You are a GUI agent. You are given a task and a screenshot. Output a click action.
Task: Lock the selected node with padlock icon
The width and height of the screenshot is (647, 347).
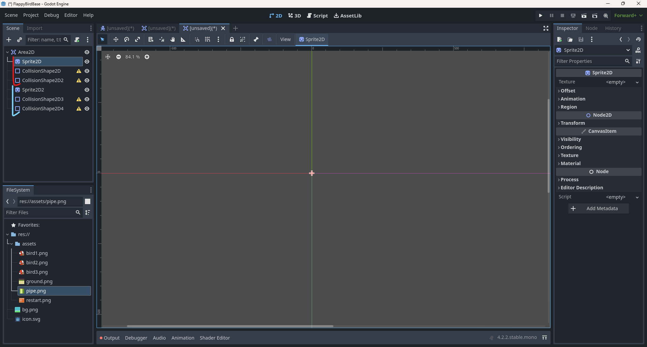pyautogui.click(x=232, y=39)
